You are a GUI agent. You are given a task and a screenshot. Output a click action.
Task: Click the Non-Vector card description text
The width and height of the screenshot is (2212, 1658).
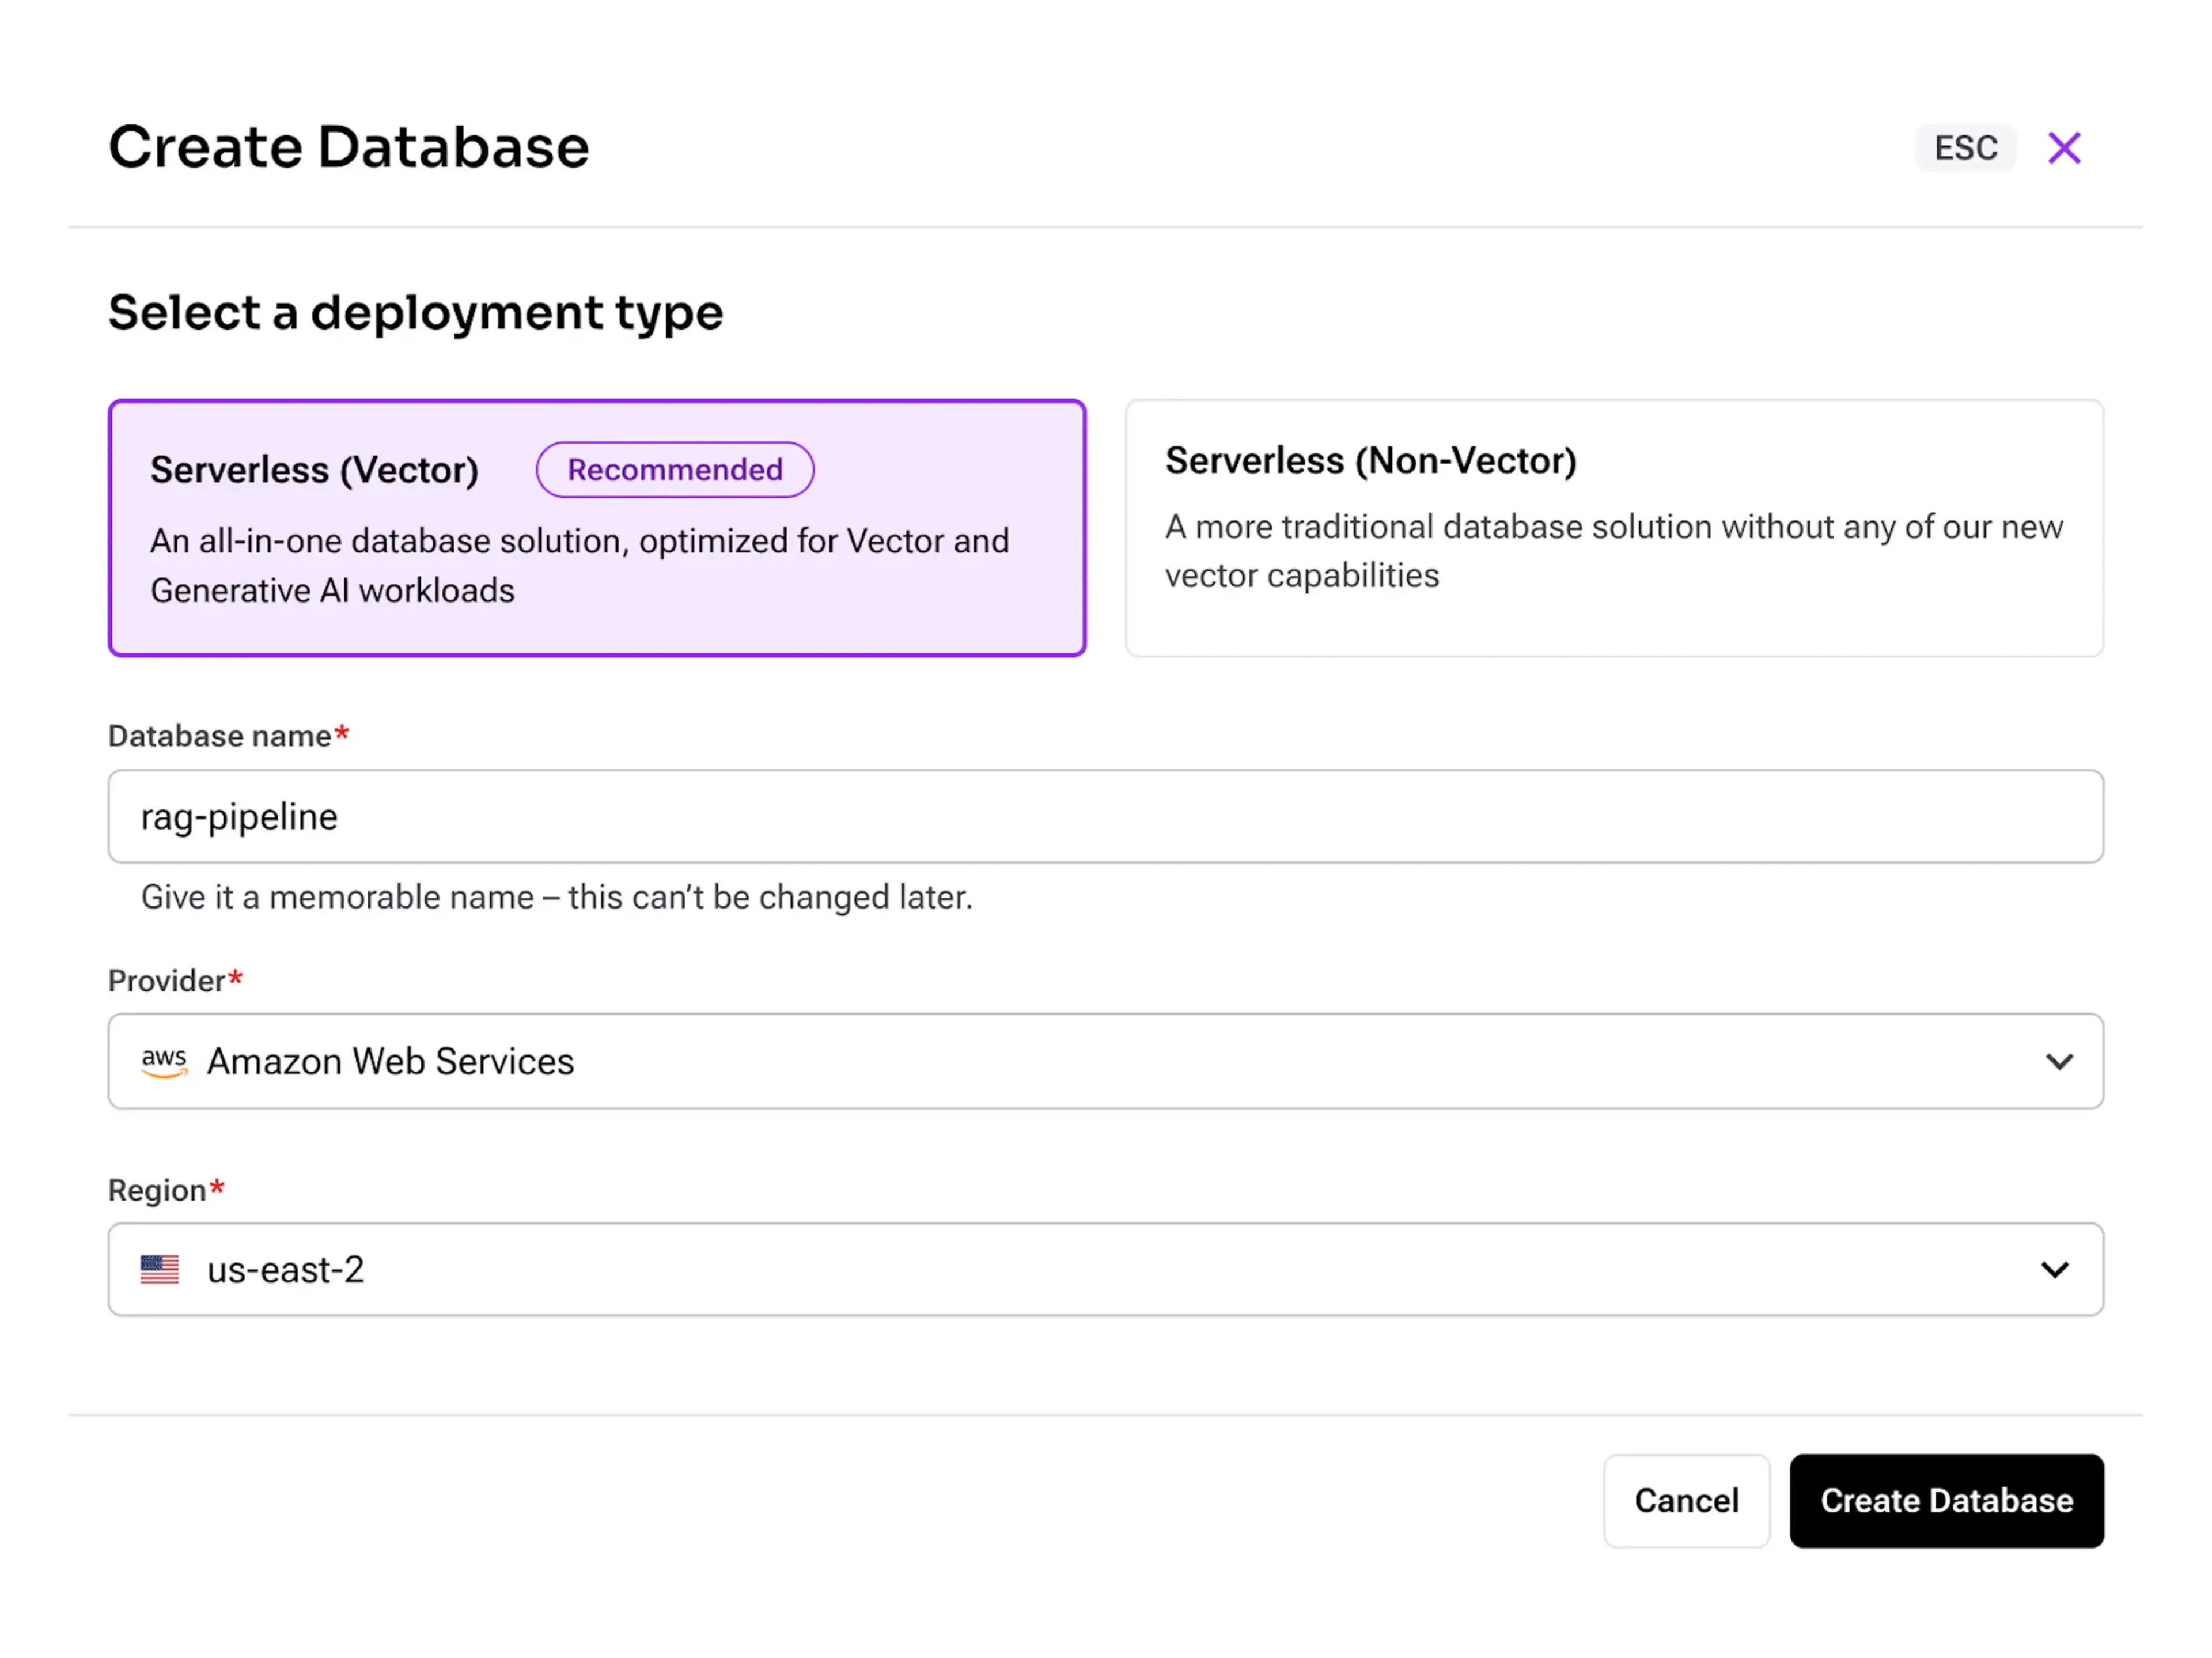[x=1612, y=551]
